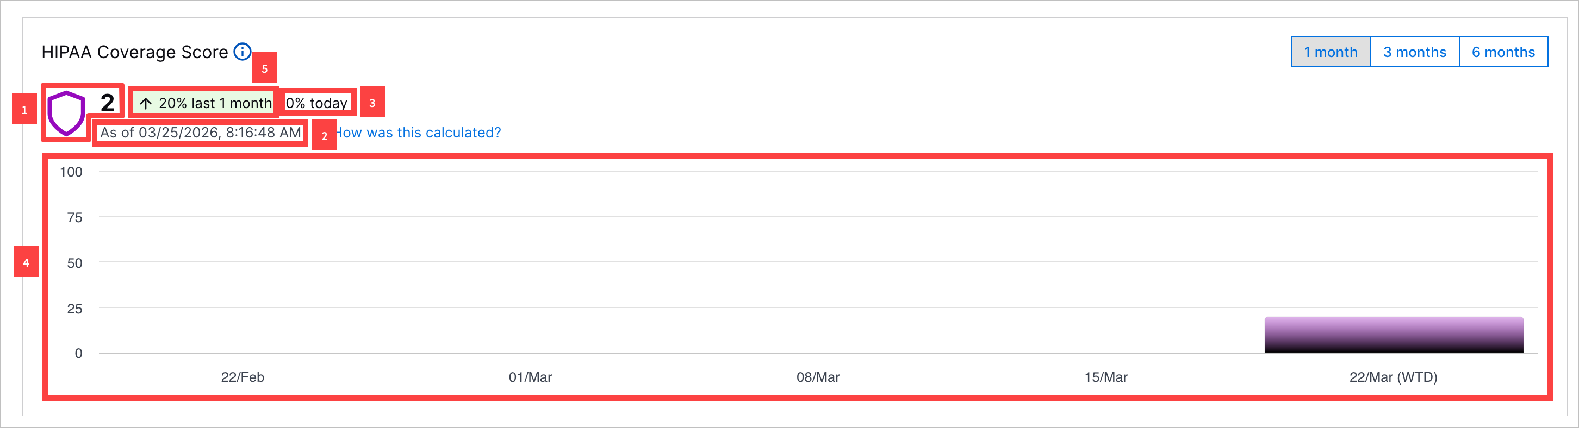
Task: Click the purple shield icon
Action: click(x=66, y=112)
